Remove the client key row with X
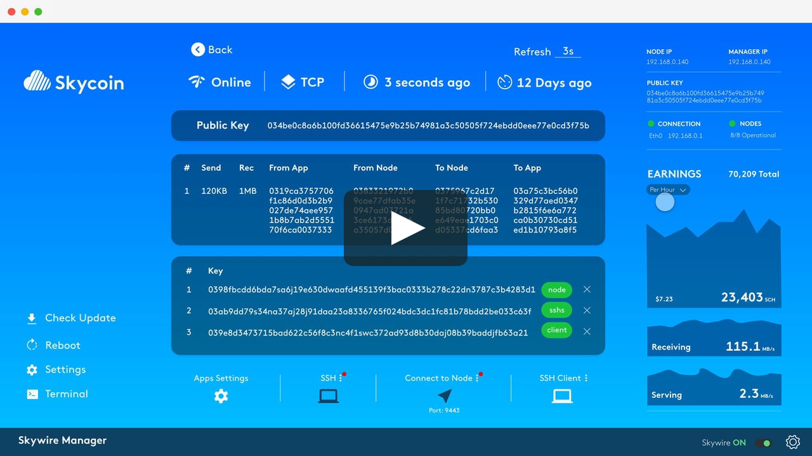812x456 pixels. (587, 331)
